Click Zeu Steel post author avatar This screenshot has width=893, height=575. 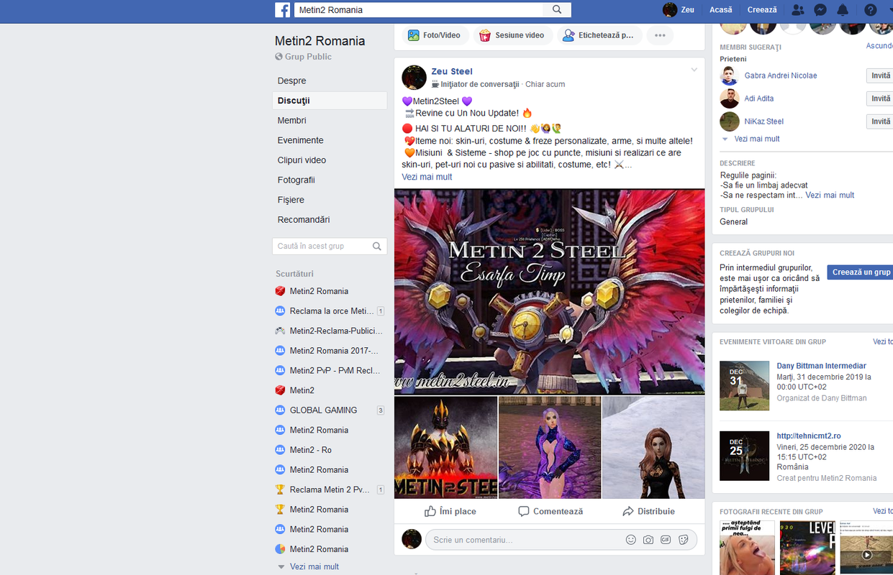pyautogui.click(x=414, y=77)
